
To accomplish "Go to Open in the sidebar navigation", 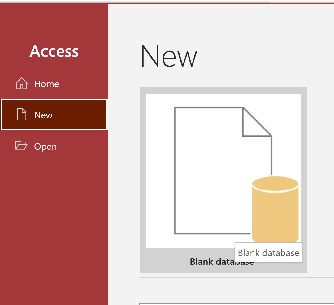I will (45, 146).
